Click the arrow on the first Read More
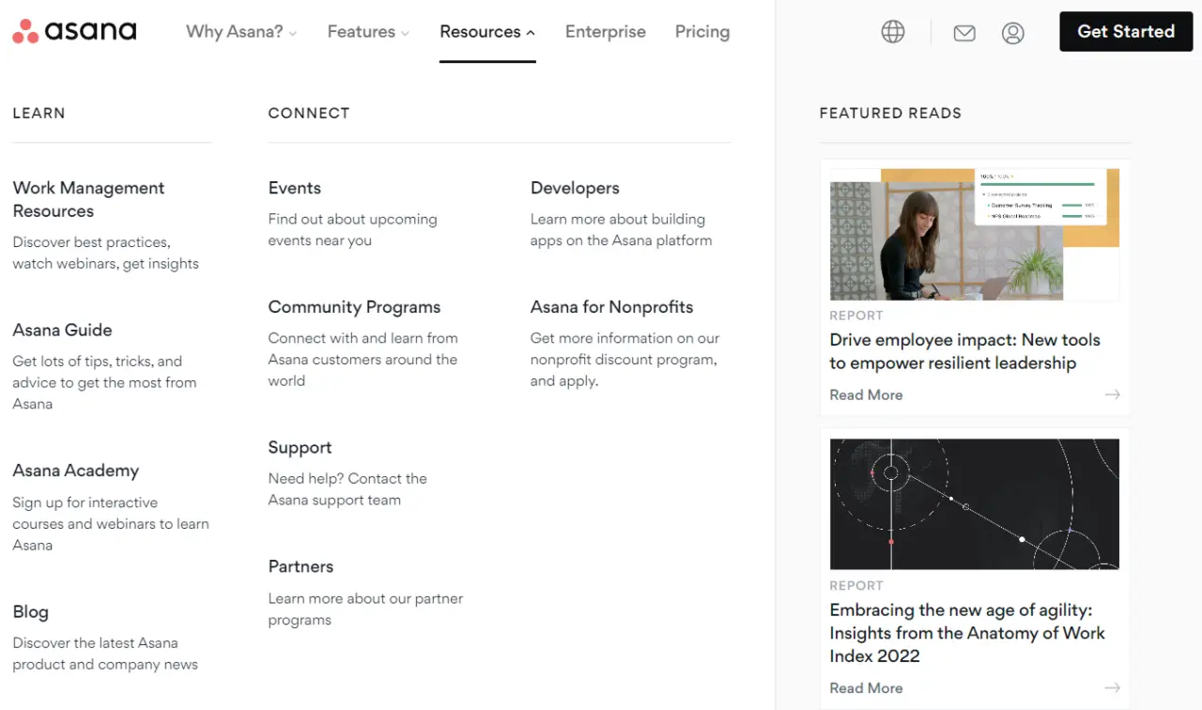The height and width of the screenshot is (710, 1202). coord(1112,394)
